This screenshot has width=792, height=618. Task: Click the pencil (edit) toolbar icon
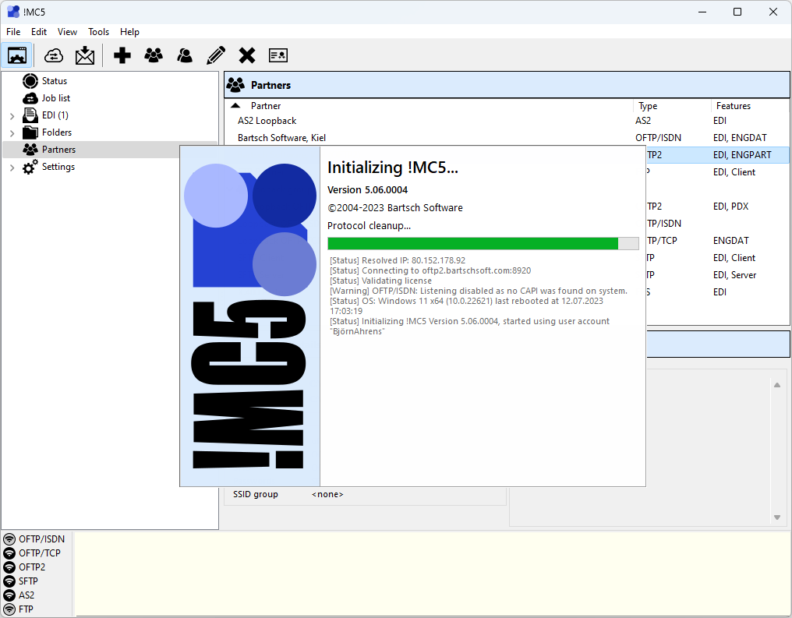[x=216, y=55]
